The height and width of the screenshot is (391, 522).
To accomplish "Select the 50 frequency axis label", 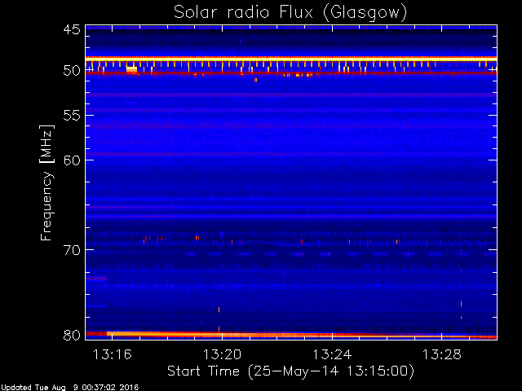I will pyautogui.click(x=72, y=71).
